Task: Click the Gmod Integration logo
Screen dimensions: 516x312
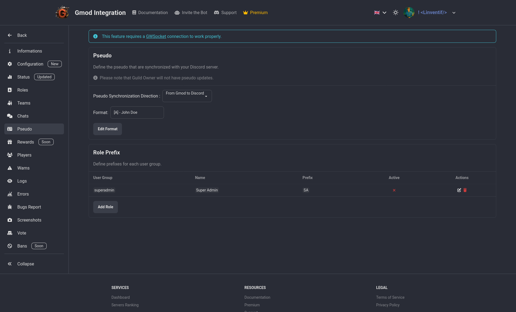Action: (62, 12)
